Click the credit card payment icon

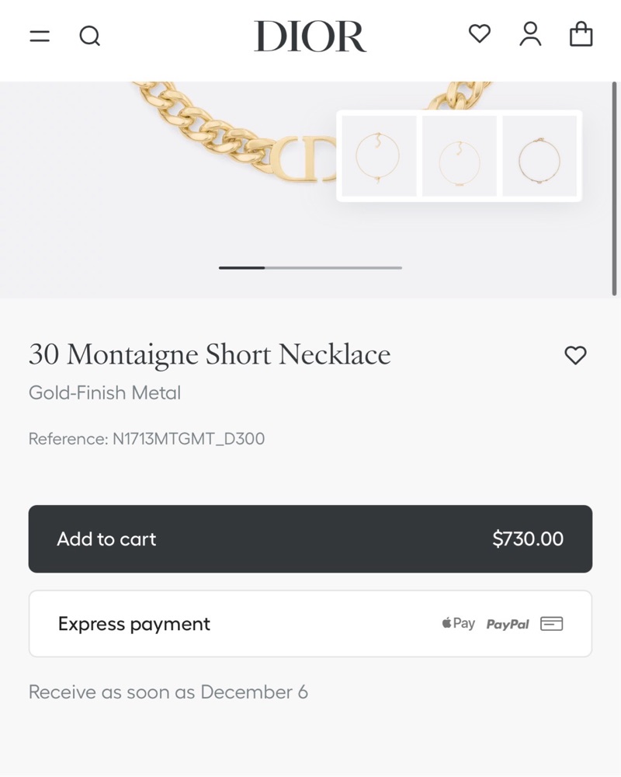pos(552,623)
